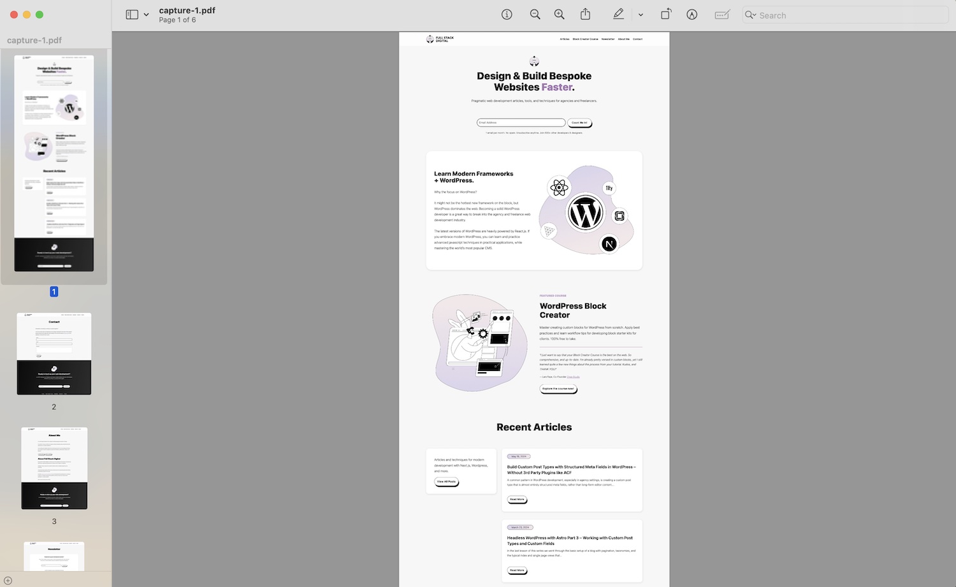Select the page 2 Contact thumbnail
956x587 pixels.
[x=54, y=354]
